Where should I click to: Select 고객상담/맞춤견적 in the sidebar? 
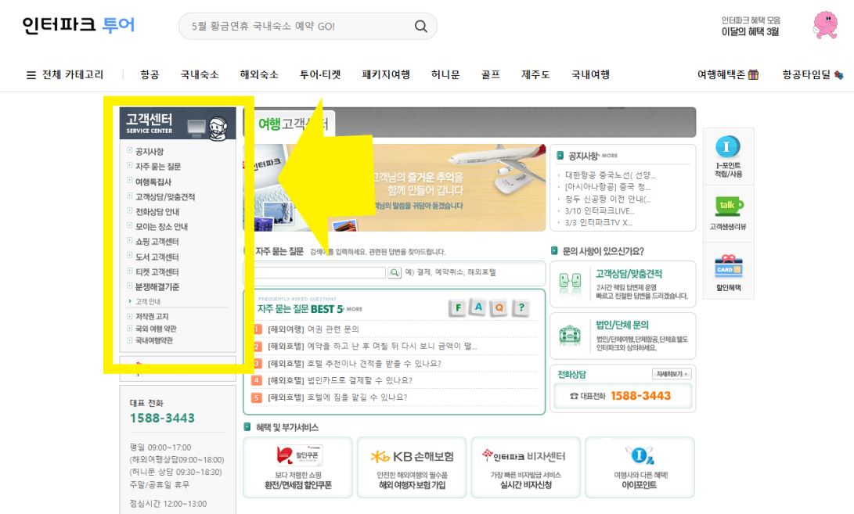(x=165, y=196)
